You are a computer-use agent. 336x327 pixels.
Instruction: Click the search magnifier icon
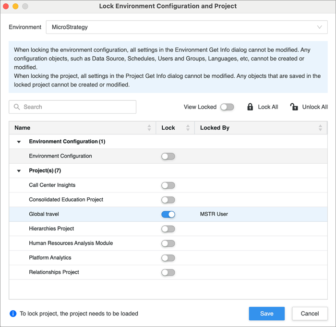17,107
